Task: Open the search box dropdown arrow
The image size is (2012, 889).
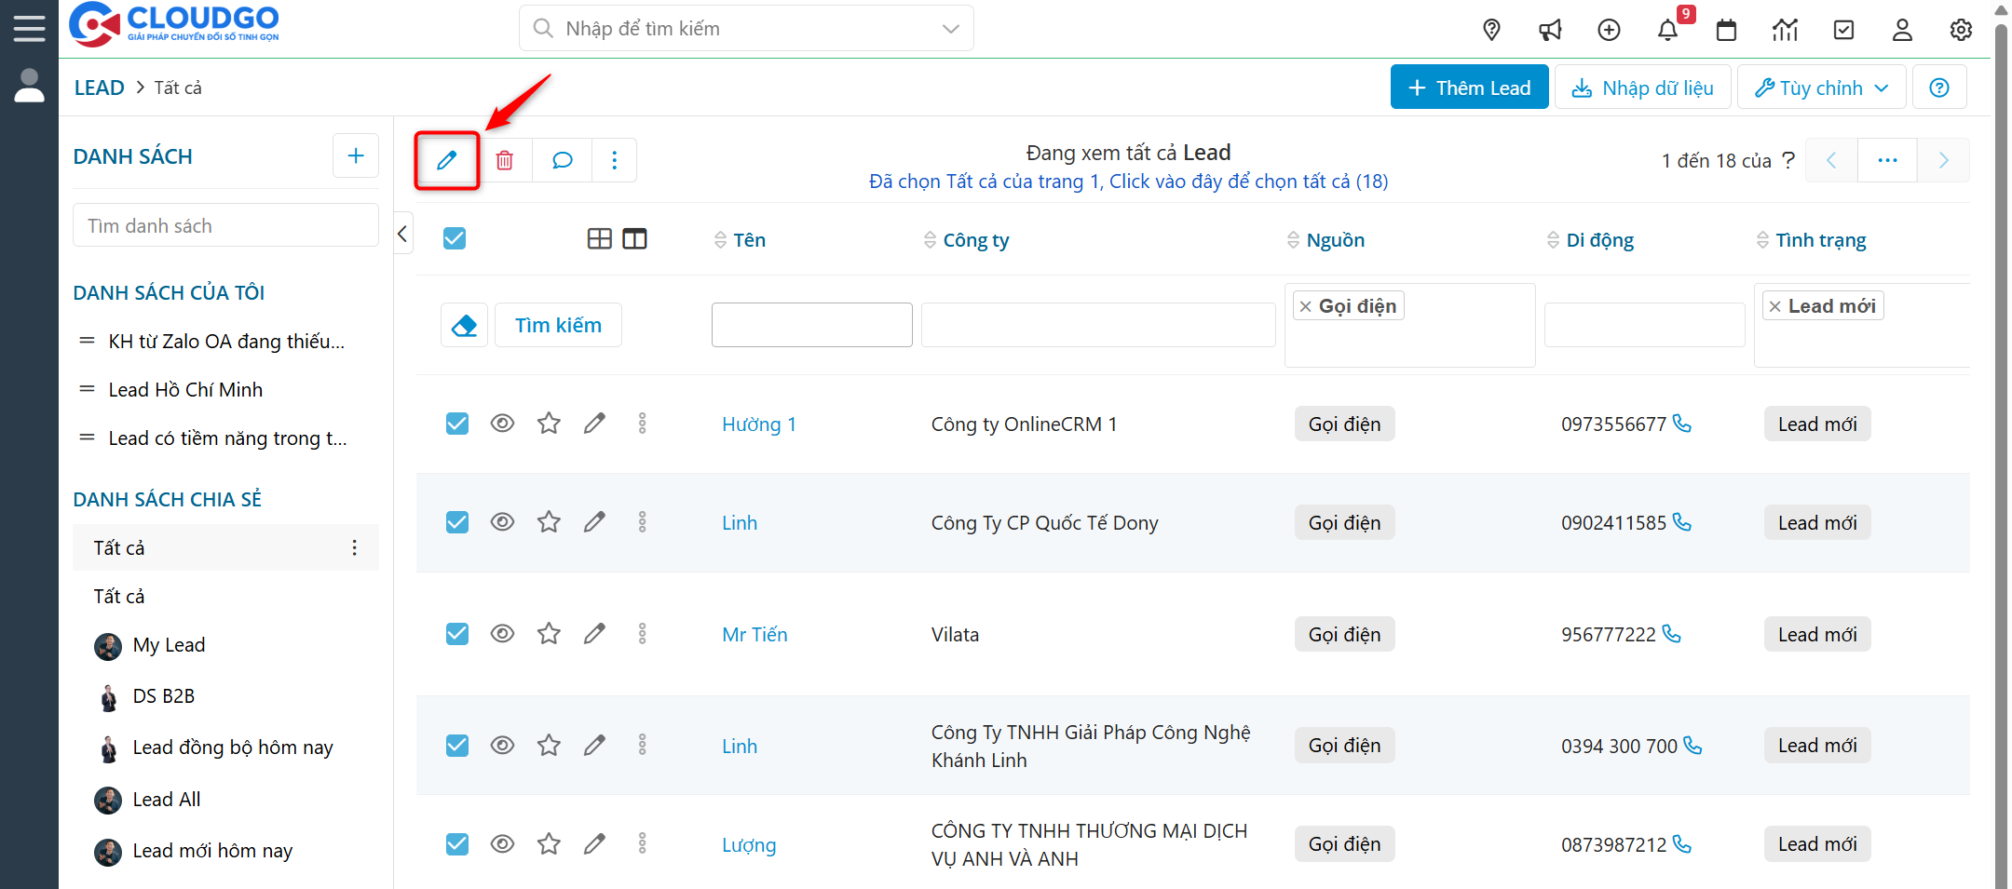Action: tap(950, 29)
